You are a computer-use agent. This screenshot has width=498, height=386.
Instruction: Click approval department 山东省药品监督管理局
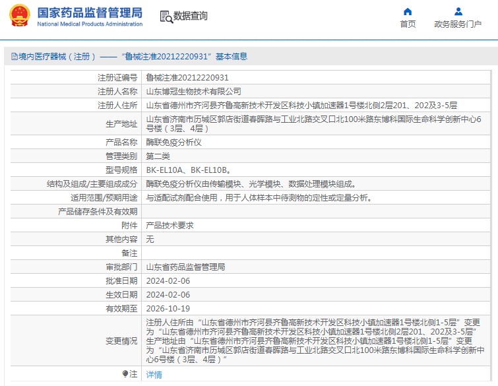(x=185, y=267)
